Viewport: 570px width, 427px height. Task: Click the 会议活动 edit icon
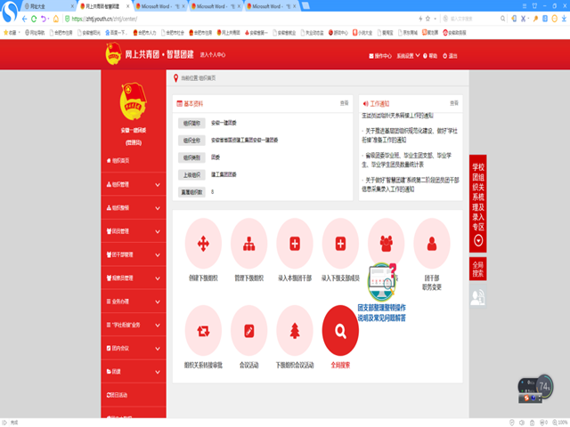[249, 330]
